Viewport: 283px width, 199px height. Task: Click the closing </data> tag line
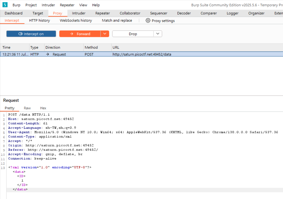click(20, 189)
